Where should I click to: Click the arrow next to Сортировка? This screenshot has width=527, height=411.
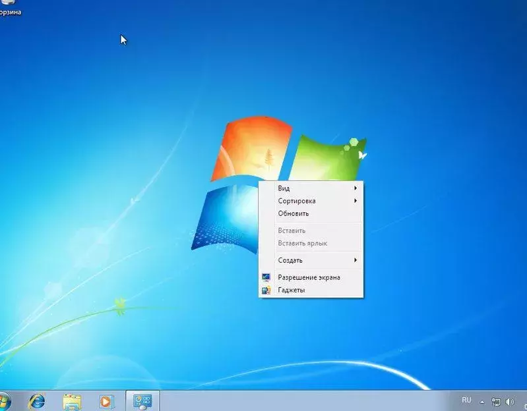pyautogui.click(x=356, y=201)
